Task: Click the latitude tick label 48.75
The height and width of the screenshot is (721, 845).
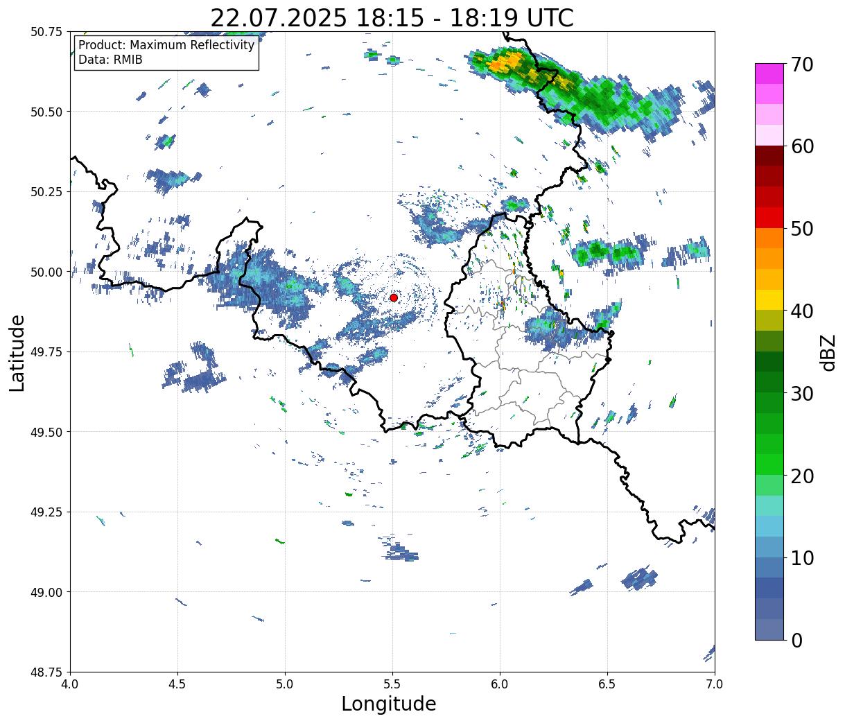Action: coord(46,672)
